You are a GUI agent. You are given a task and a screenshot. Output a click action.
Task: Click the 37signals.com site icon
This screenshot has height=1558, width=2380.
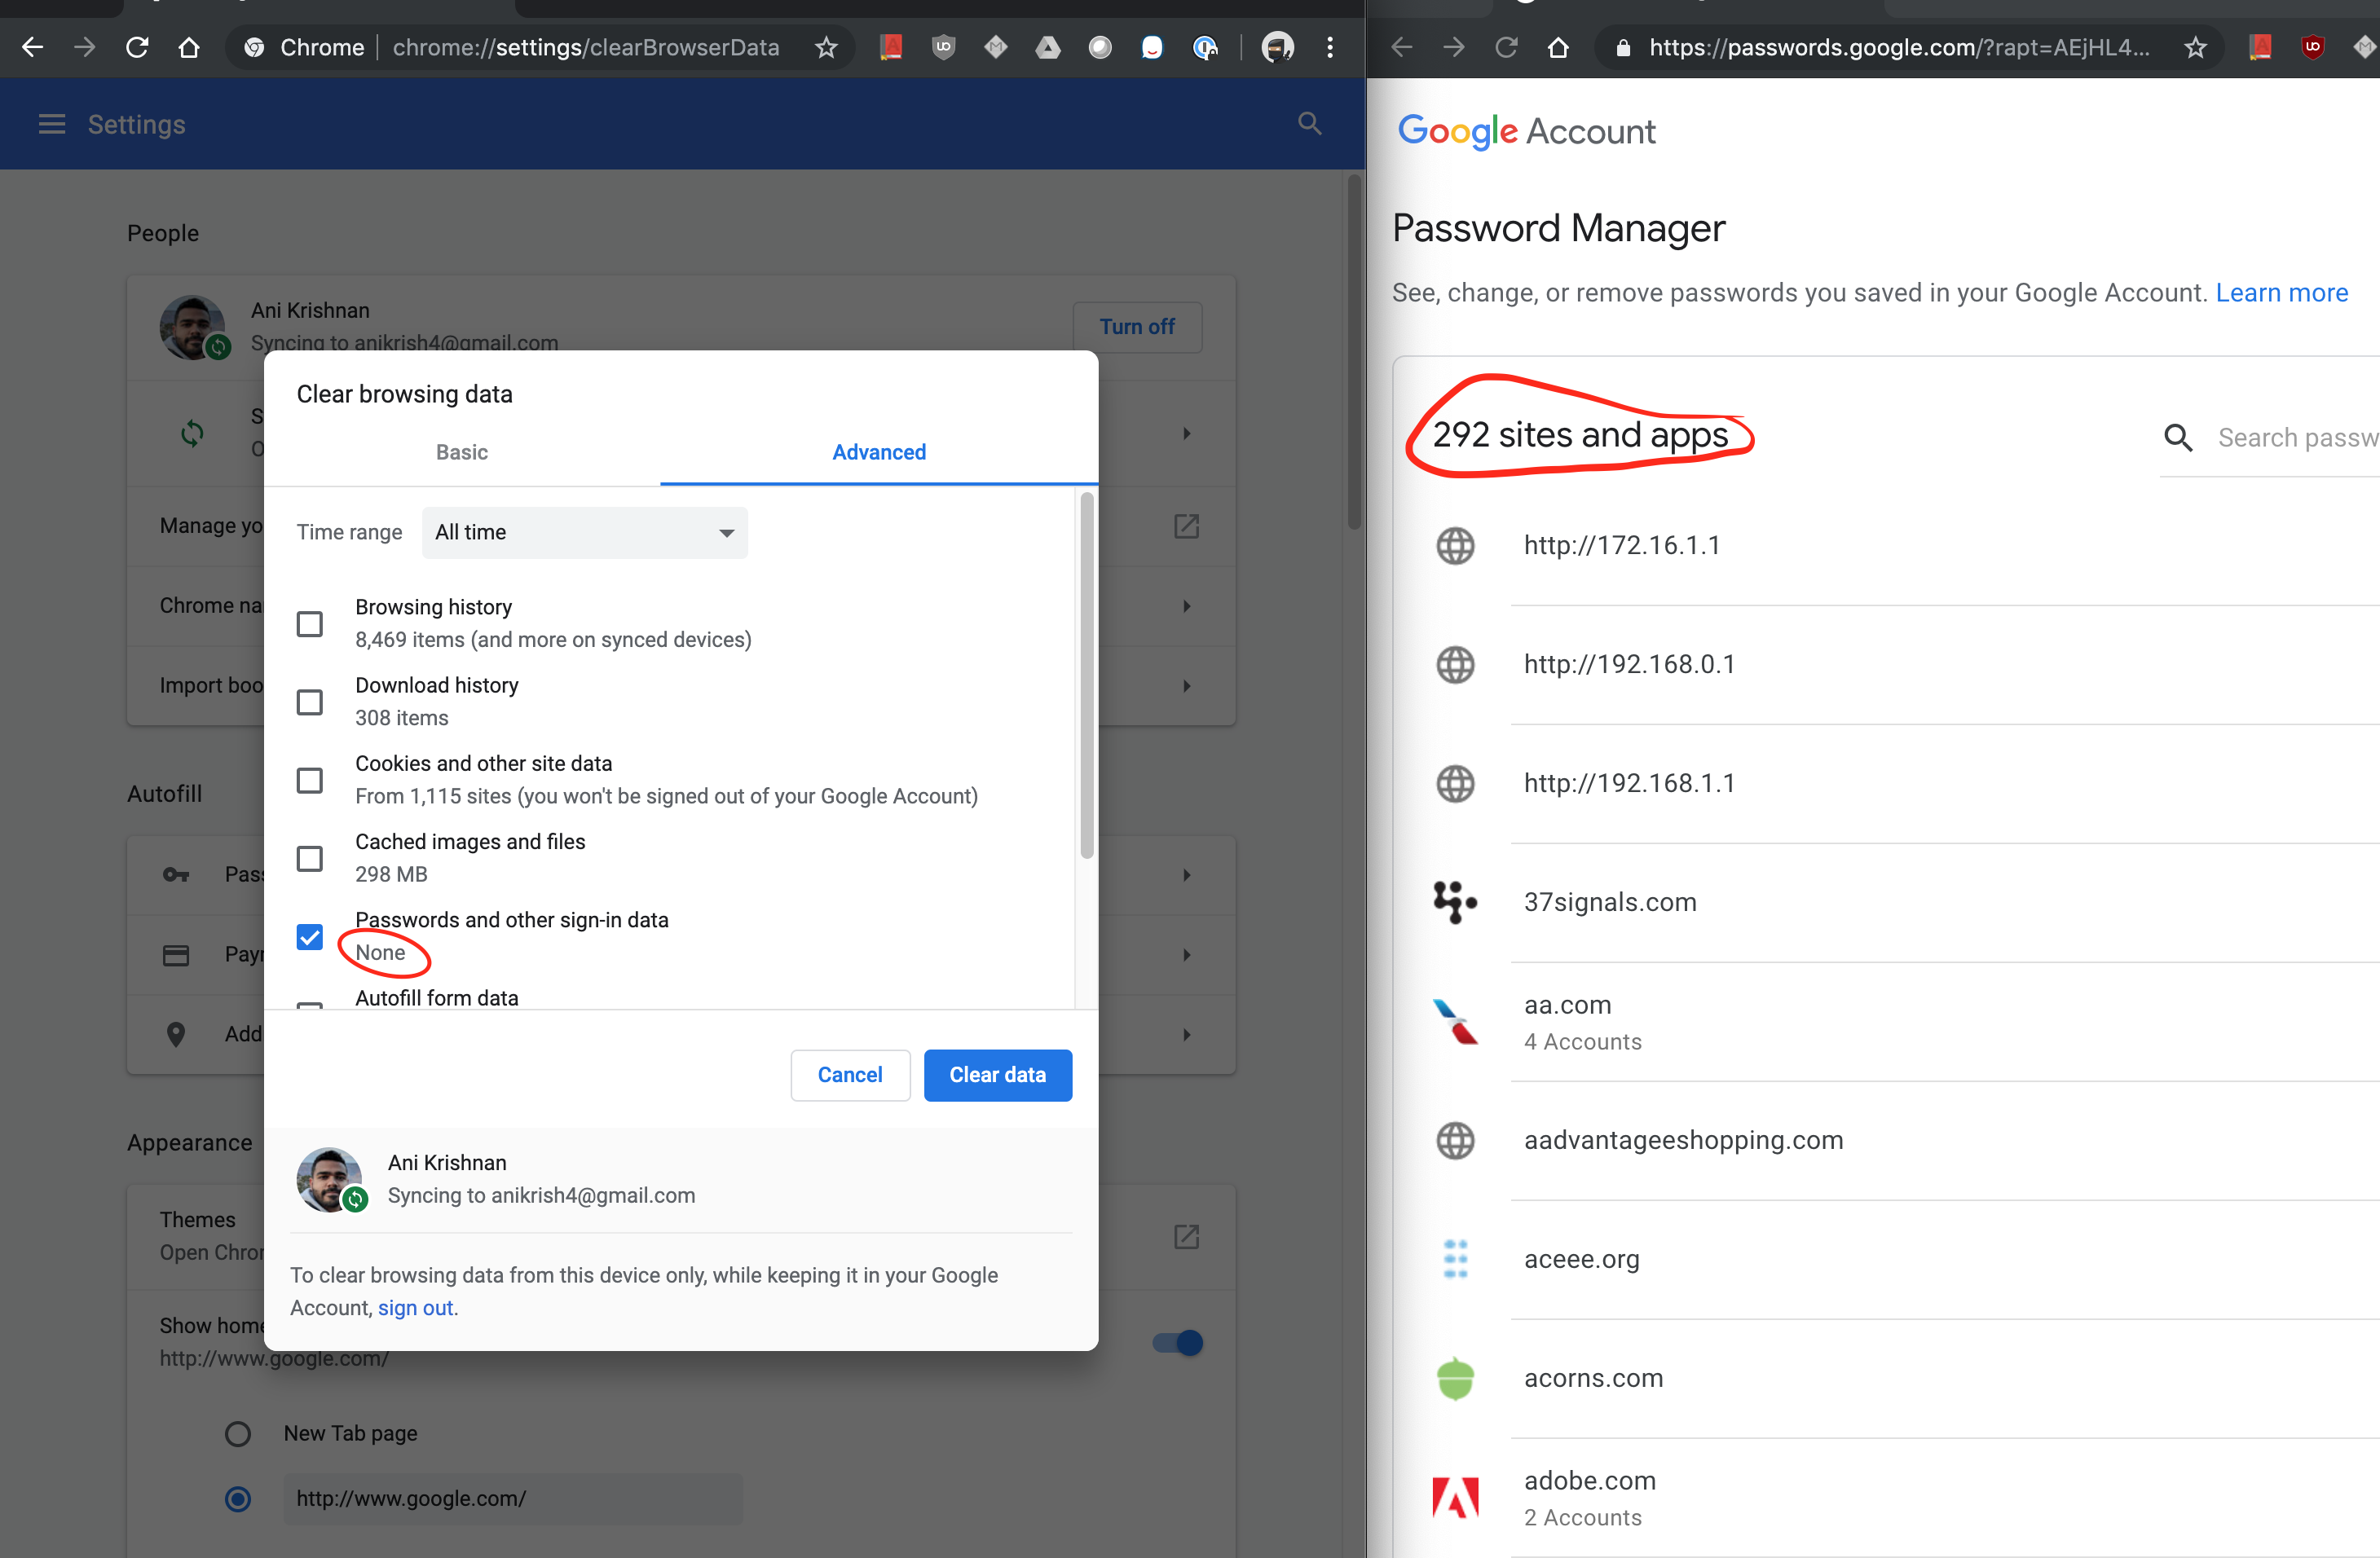coord(1453,900)
